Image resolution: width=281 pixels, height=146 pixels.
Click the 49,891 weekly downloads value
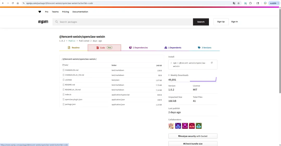[172, 80]
